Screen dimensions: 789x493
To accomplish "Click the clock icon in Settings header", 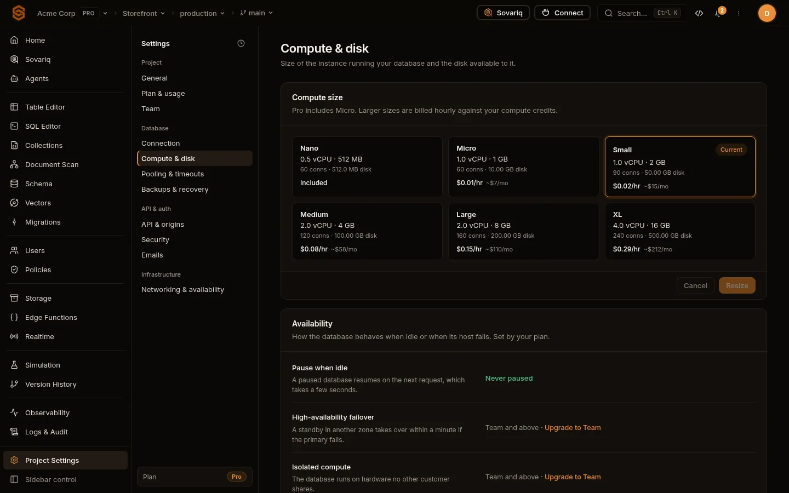I will (241, 43).
